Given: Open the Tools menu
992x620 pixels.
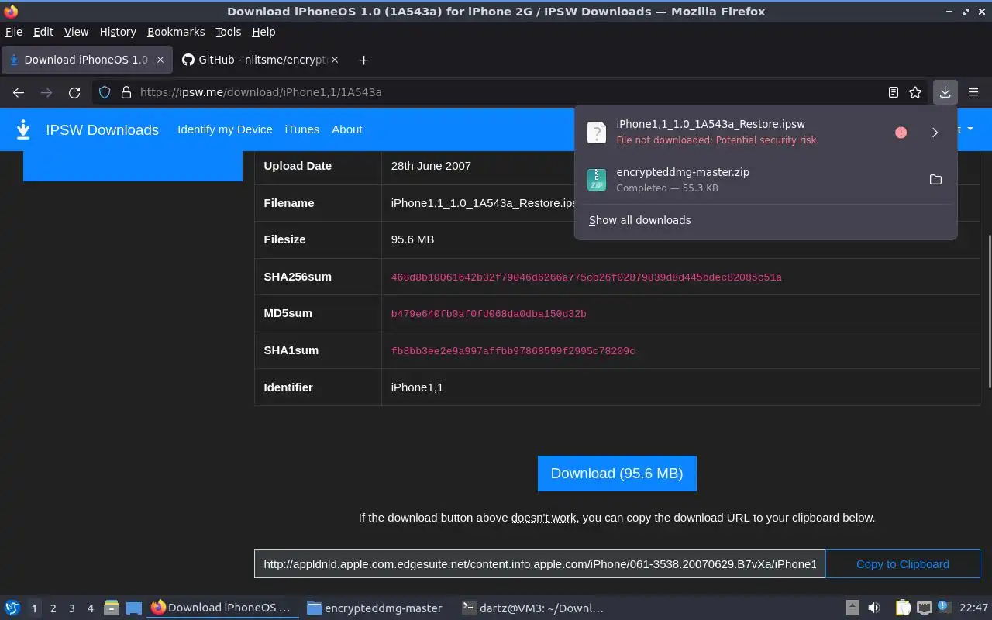Looking at the screenshot, I should (229, 32).
